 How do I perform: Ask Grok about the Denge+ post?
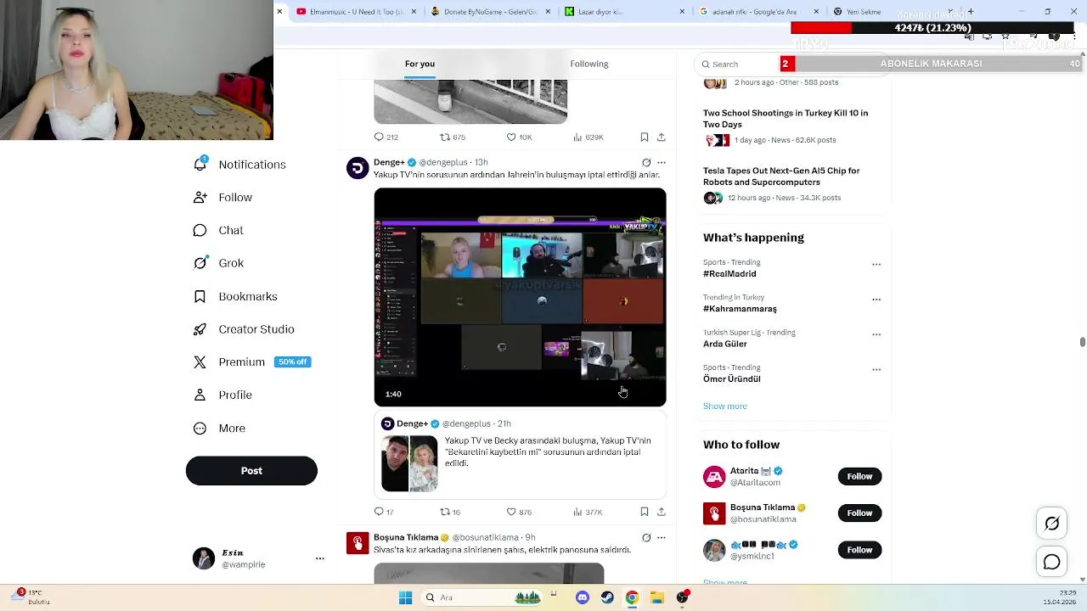pyautogui.click(x=646, y=162)
